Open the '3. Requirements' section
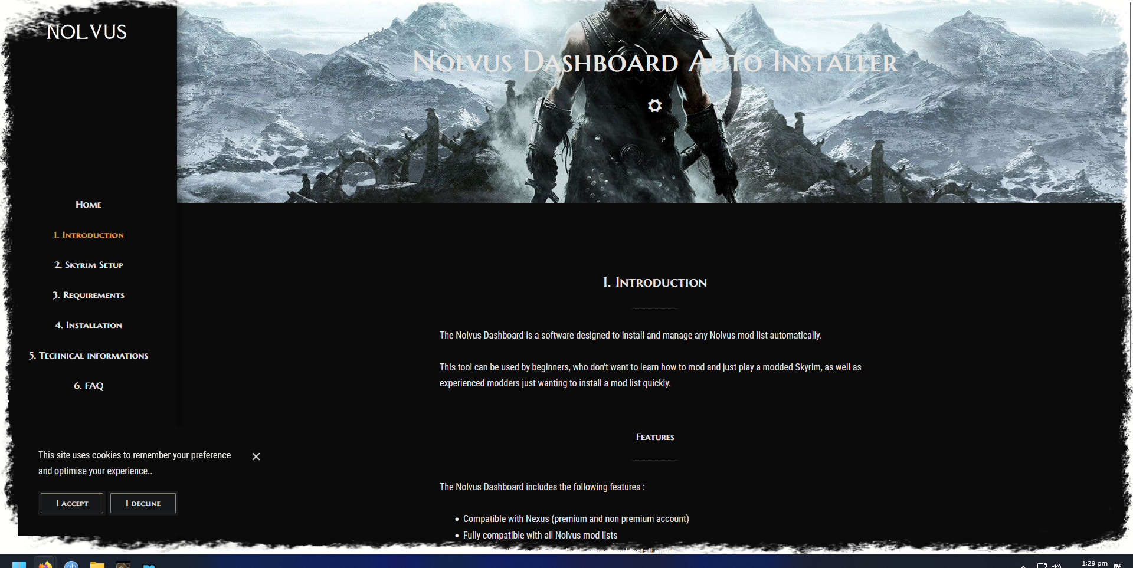 (89, 295)
